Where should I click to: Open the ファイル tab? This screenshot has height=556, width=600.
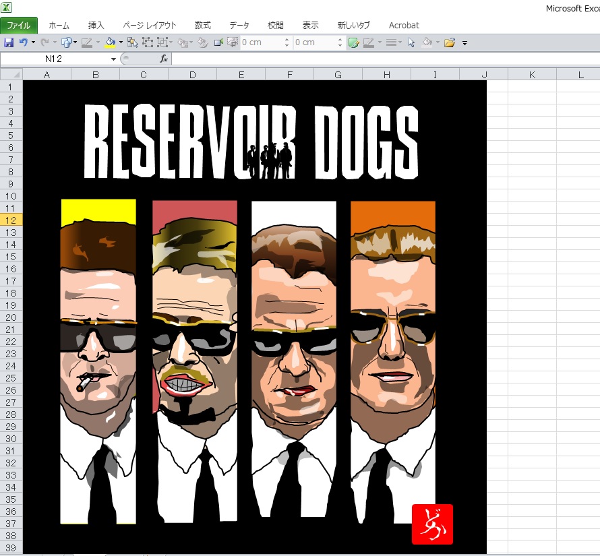tap(19, 25)
